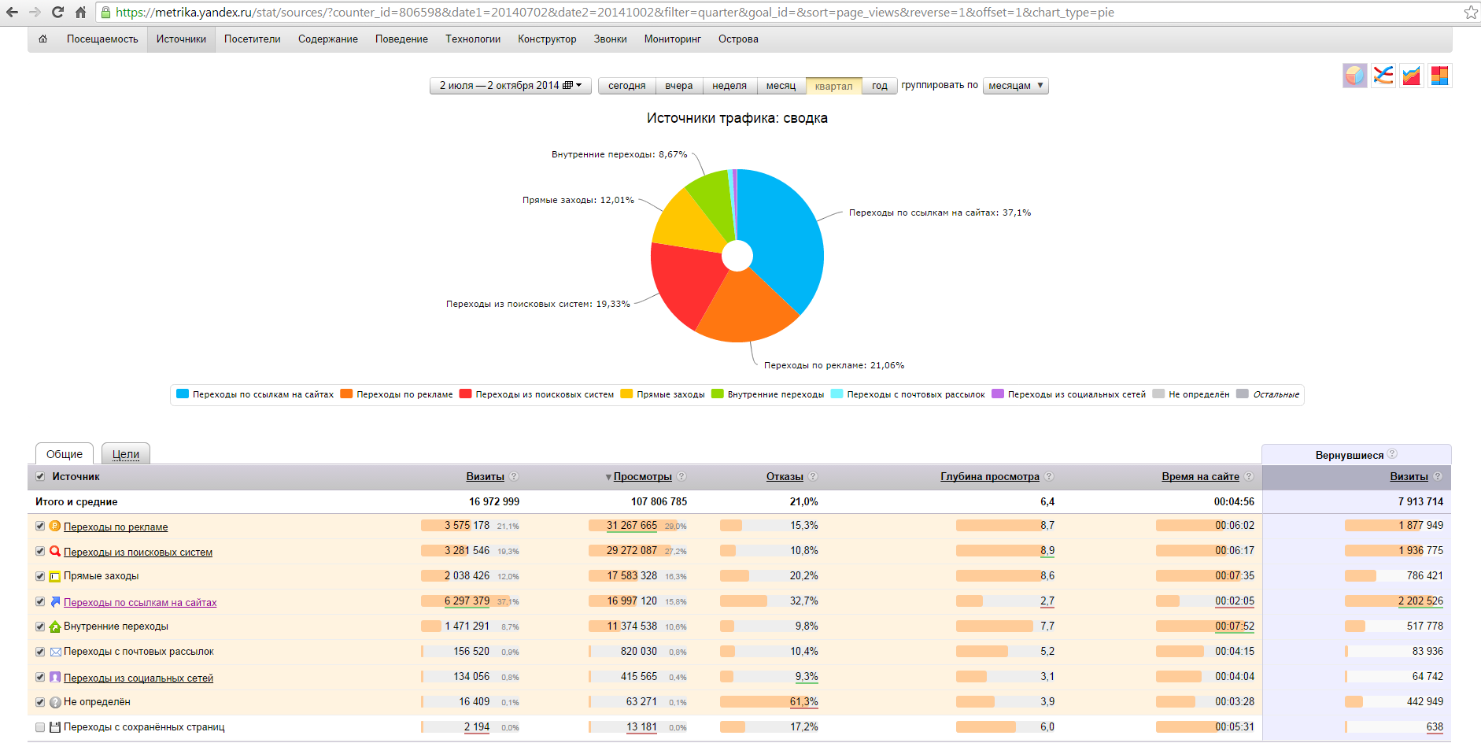Open the группировать по месяцам dropdown
The width and height of the screenshot is (1481, 754).
(1015, 85)
